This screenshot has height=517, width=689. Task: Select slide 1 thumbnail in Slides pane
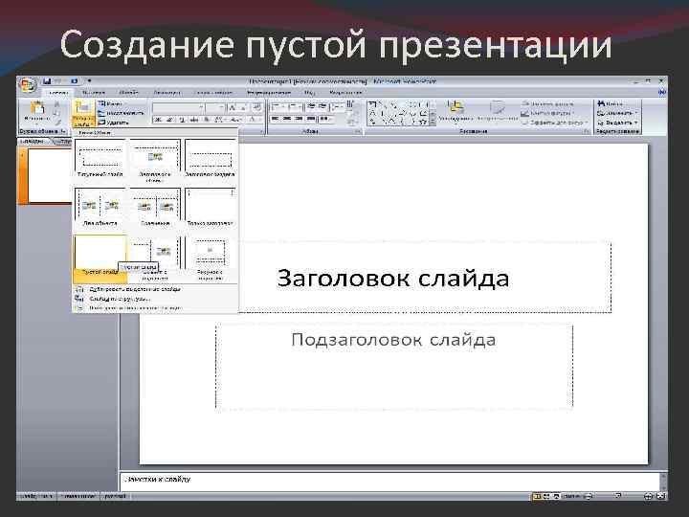(x=50, y=175)
